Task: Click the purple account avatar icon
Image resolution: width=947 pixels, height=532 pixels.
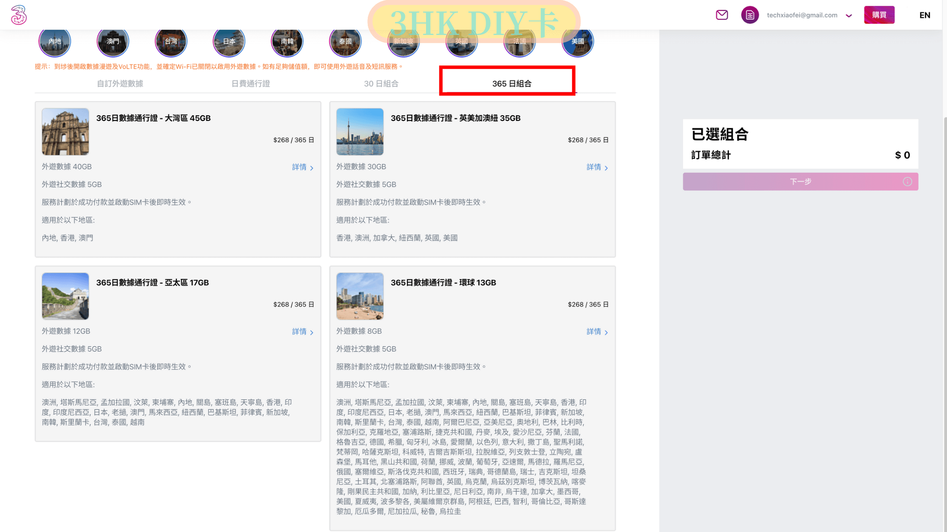Action: pos(750,15)
